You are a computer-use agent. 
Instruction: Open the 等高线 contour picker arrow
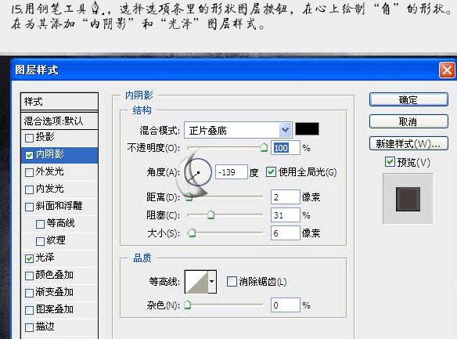click(x=212, y=282)
